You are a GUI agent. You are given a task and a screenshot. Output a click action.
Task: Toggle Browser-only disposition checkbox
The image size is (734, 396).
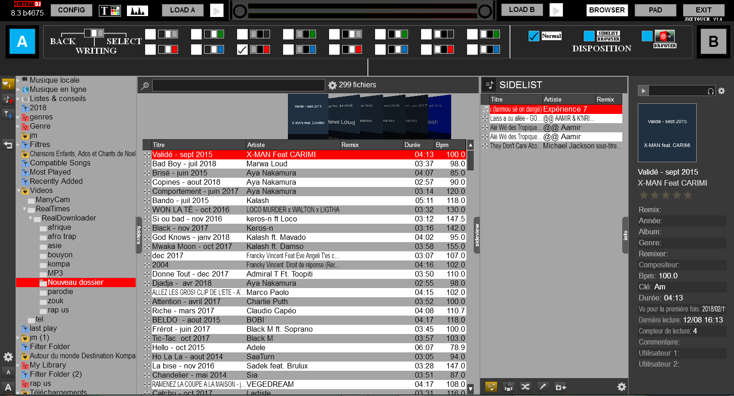tap(647, 36)
